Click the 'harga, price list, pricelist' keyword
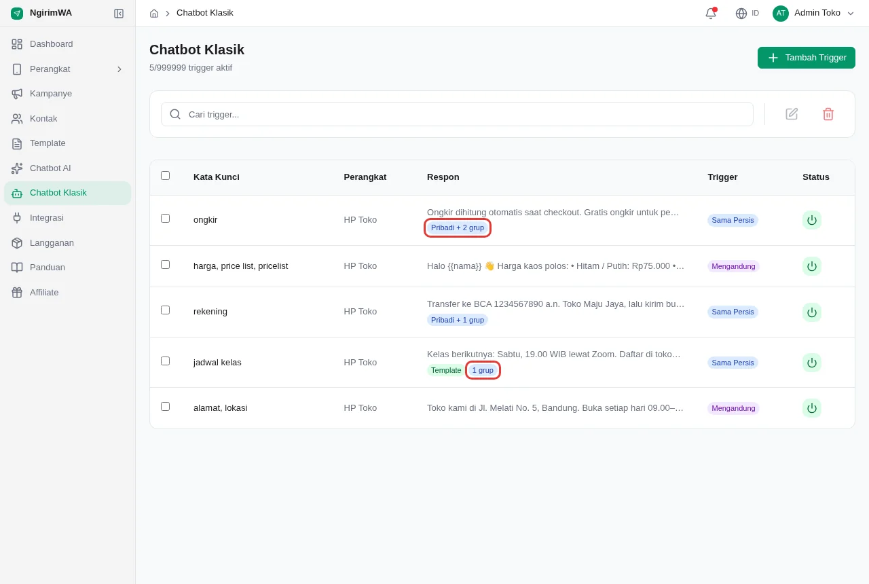Image resolution: width=869 pixels, height=584 pixels. point(240,266)
